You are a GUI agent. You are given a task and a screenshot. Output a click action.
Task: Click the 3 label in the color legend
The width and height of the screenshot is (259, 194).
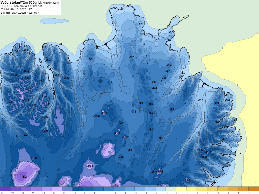(207, 193)
